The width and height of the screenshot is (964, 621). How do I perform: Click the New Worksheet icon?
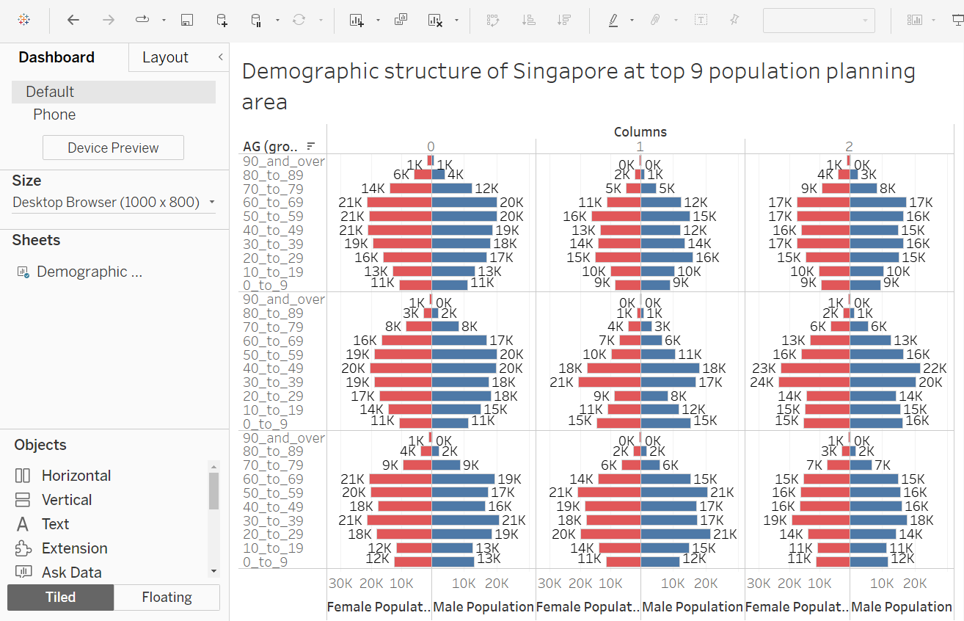point(357,20)
